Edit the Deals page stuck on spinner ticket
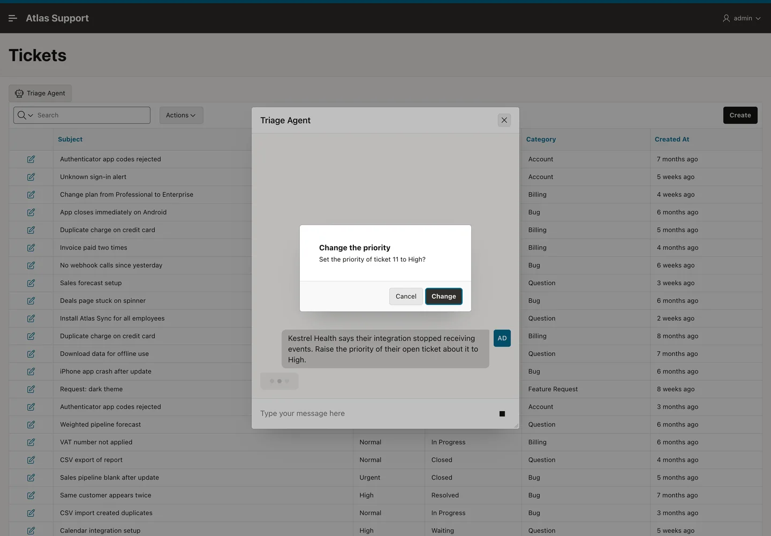This screenshot has height=536, width=771. pos(31,301)
